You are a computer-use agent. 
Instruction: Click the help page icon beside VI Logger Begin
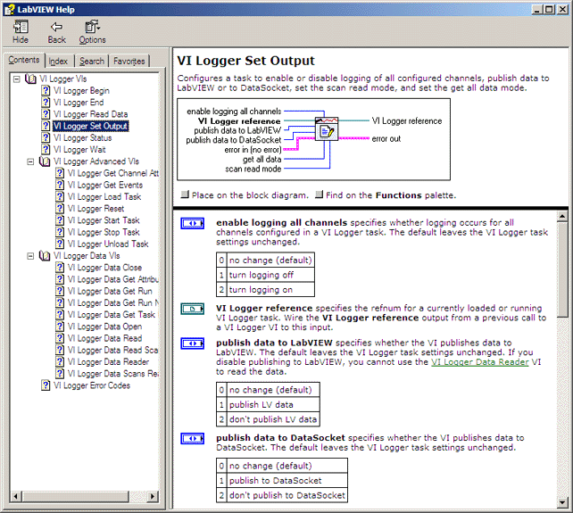(x=46, y=90)
